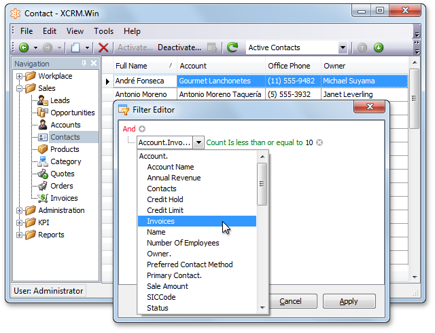Select the Reports folder icon
Viewport: 435px width, 333px height.
pos(30,235)
